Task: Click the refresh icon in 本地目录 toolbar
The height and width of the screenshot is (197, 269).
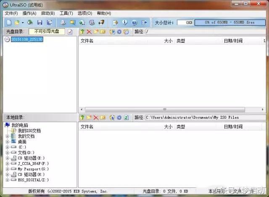Action: tap(126, 117)
